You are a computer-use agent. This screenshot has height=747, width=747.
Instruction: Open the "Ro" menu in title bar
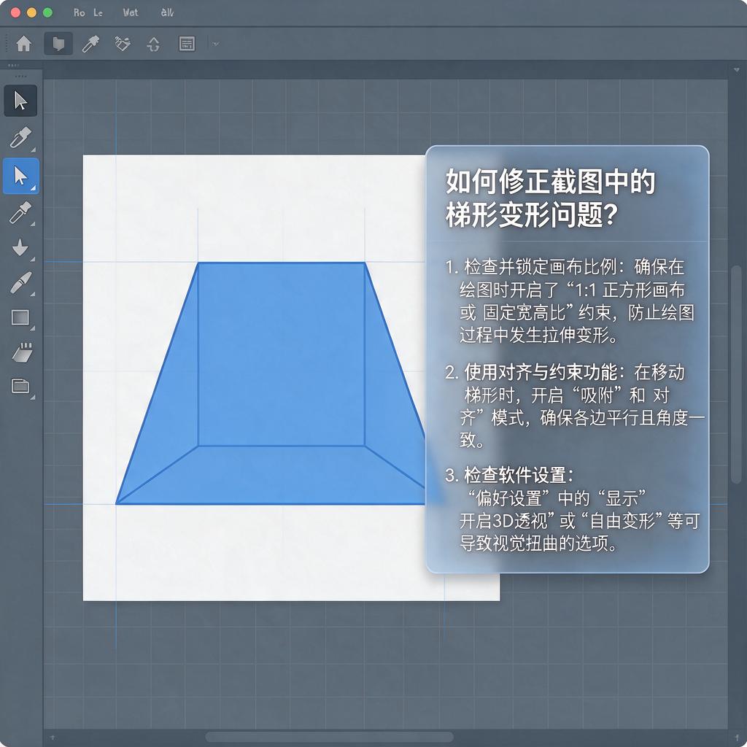[x=79, y=13]
